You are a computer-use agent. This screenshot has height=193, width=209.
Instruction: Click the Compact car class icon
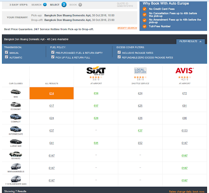pyautogui.click(x=16, y=117)
